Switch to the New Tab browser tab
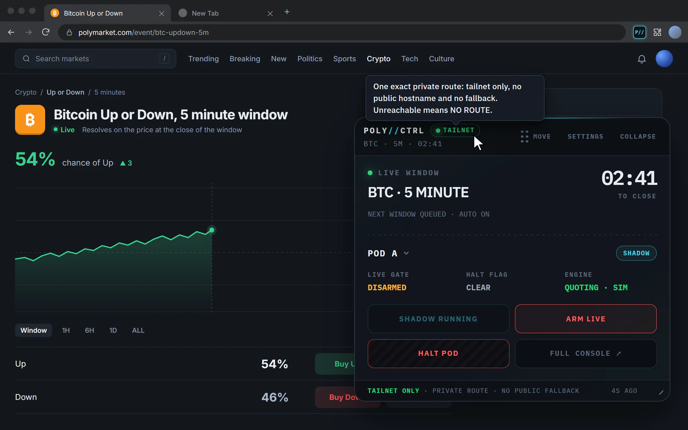The height and width of the screenshot is (430, 688). 226,13
